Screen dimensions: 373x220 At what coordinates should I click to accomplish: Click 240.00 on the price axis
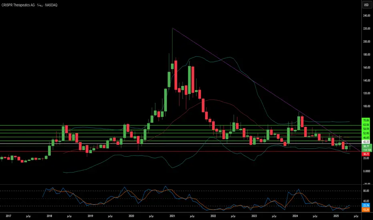pyautogui.click(x=367, y=16)
